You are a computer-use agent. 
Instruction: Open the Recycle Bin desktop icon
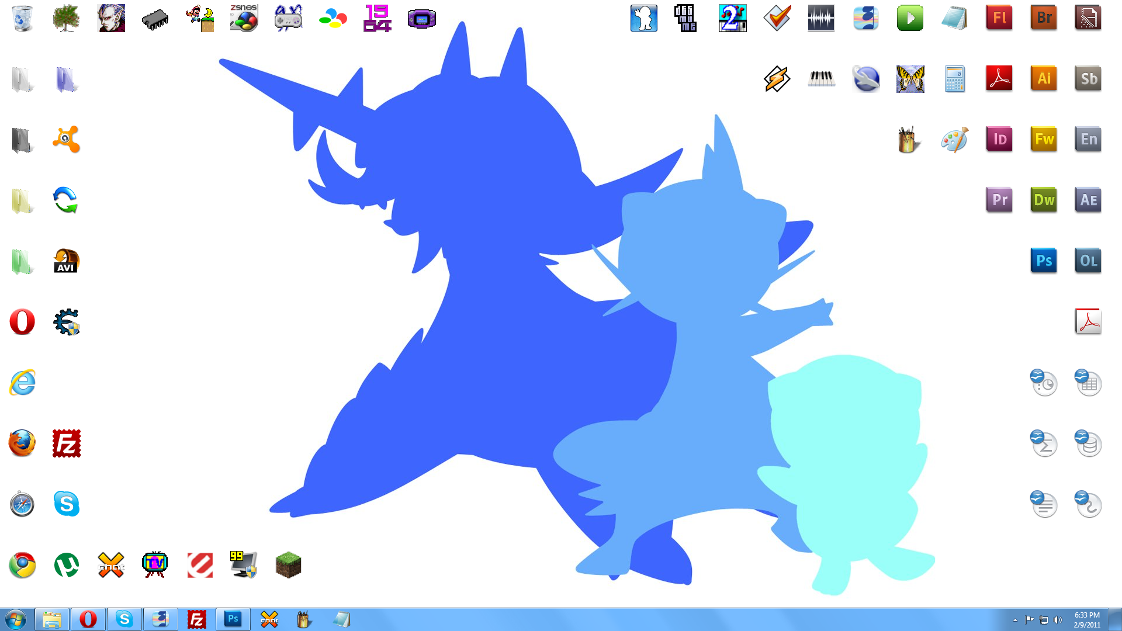tap(22, 18)
